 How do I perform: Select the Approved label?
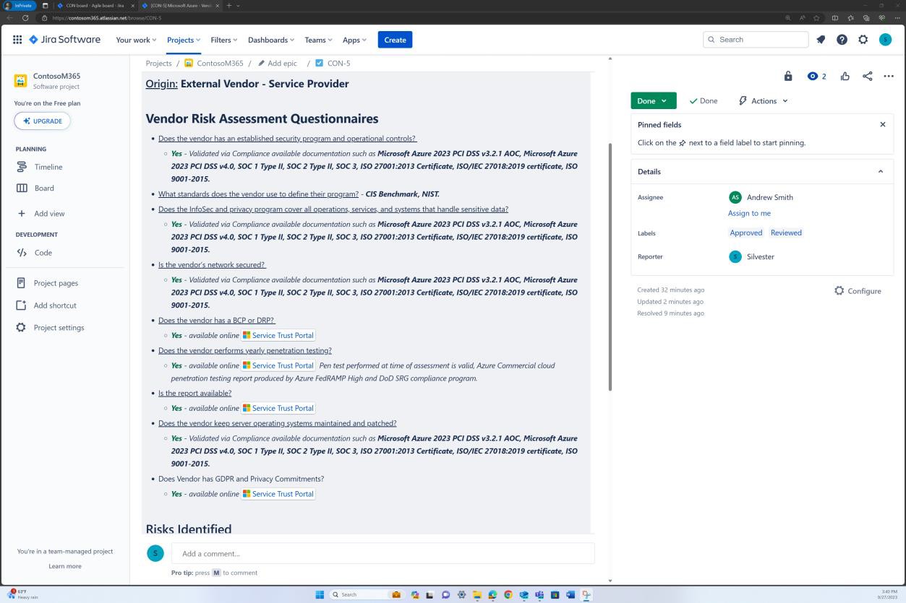(745, 232)
